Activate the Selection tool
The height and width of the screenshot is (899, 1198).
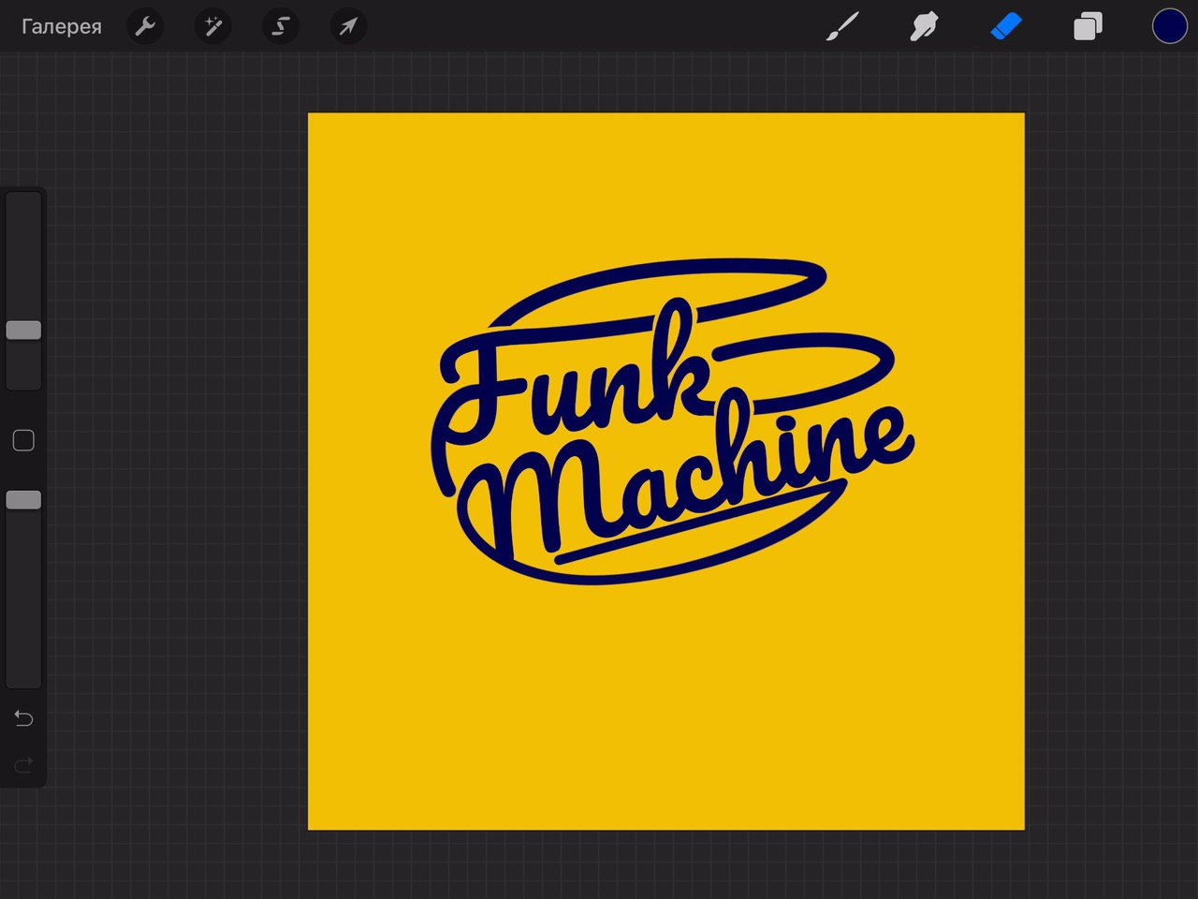coord(280,26)
